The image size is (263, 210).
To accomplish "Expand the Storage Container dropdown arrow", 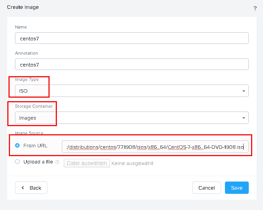I will point(244,118).
